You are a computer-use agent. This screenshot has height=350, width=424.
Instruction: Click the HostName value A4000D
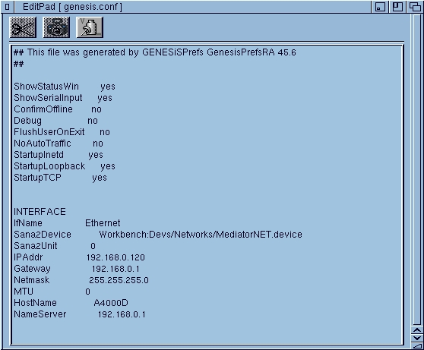pyautogui.click(x=111, y=303)
